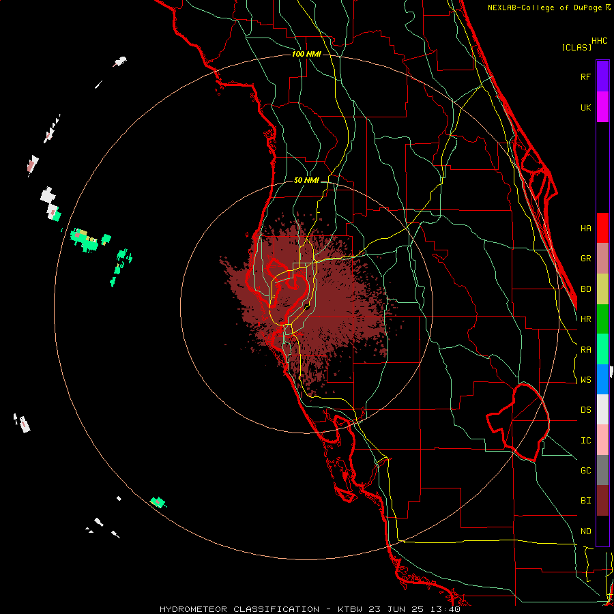
Task: Click the 'BD' legend label
Action: [x=585, y=289]
